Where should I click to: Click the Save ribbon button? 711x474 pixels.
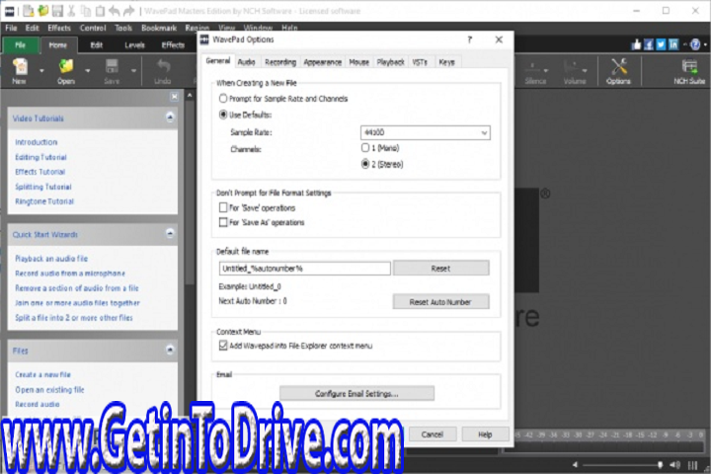coord(112,72)
